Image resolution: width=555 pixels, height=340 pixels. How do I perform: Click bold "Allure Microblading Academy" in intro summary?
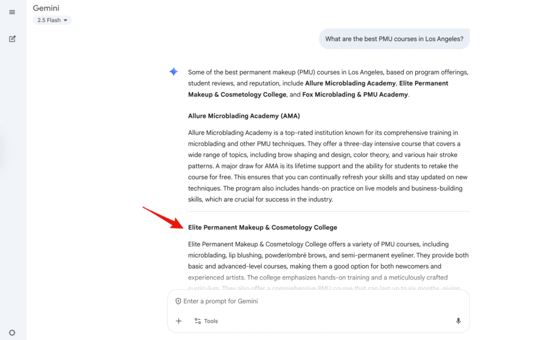[350, 83]
